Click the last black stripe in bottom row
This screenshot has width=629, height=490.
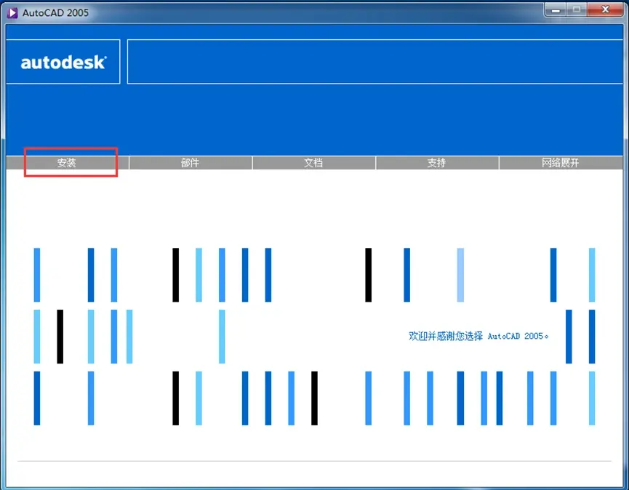[x=314, y=398]
